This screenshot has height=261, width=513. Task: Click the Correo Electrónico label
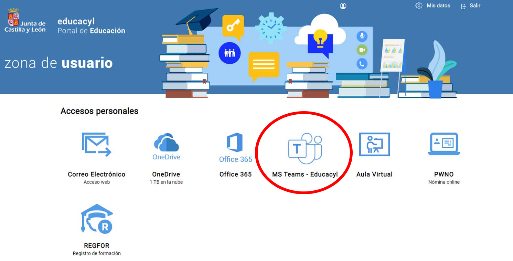(97, 174)
